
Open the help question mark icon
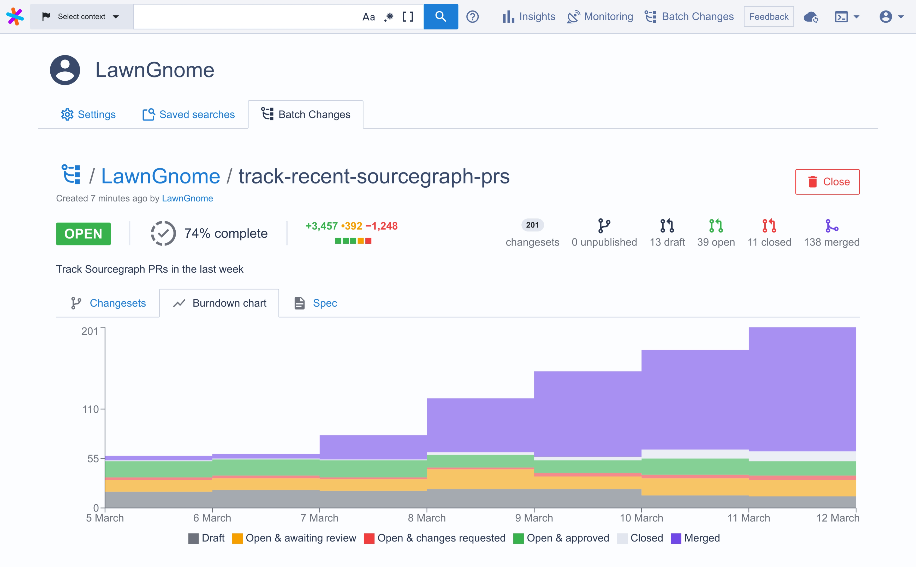(x=472, y=16)
